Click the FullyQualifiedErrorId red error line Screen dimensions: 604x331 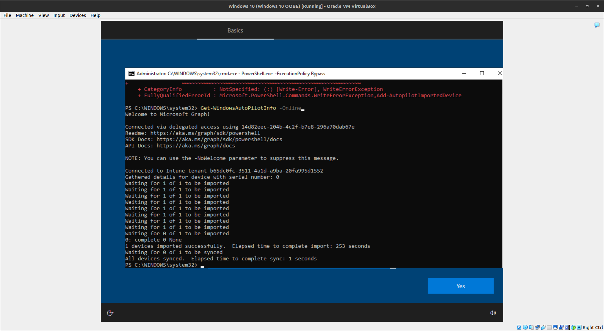(299, 95)
